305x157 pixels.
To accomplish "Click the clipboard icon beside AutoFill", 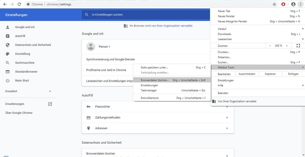I will [x=8, y=36].
